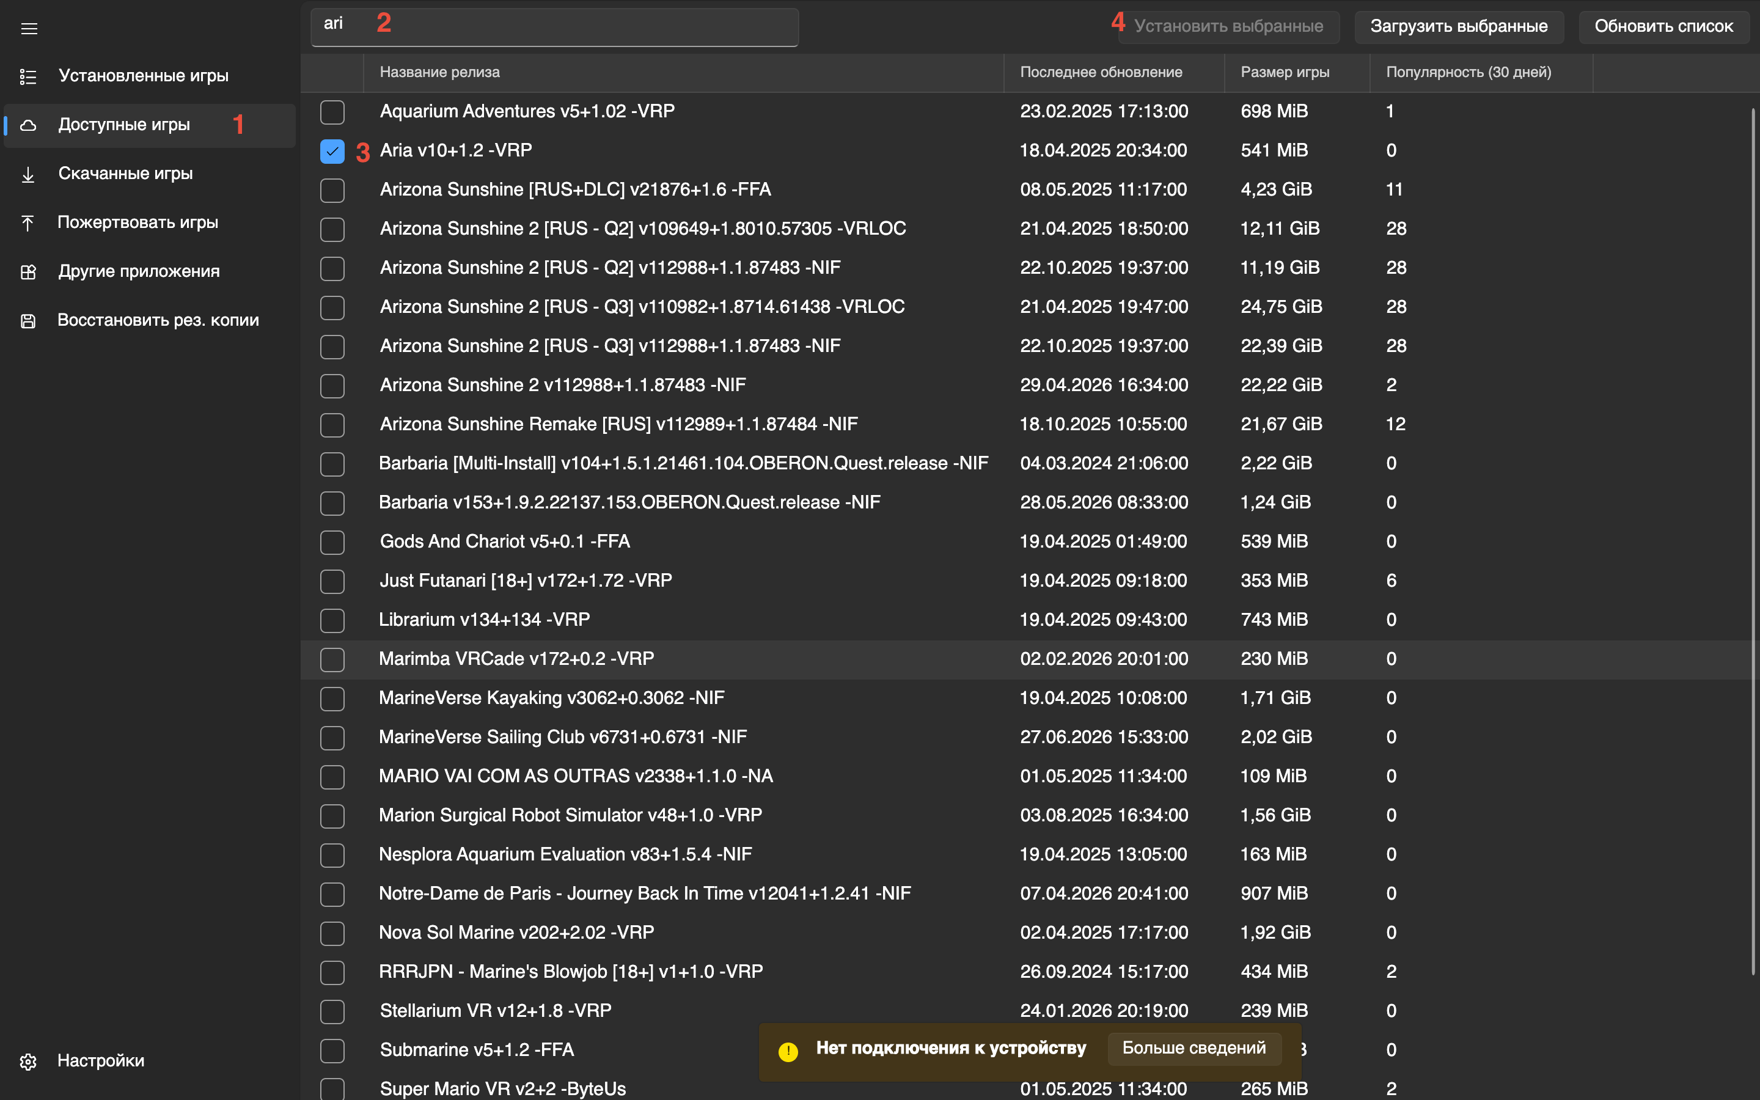Viewport: 1760px width, 1100px height.
Task: Toggle the hamburger navigation menu icon
Action: tap(29, 28)
